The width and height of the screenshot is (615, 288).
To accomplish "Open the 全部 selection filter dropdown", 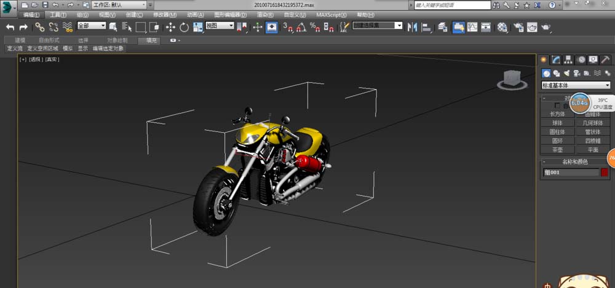I will click(91, 26).
